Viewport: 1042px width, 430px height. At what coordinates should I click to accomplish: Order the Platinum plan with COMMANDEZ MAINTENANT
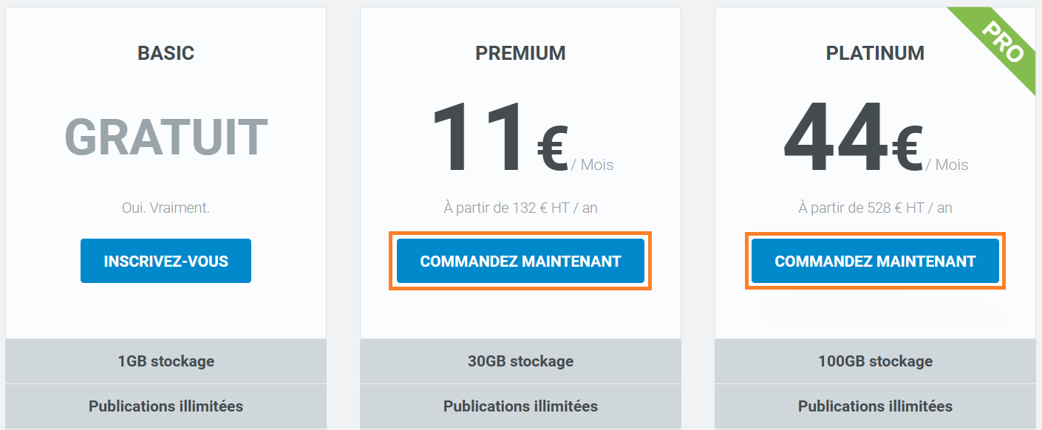(875, 261)
